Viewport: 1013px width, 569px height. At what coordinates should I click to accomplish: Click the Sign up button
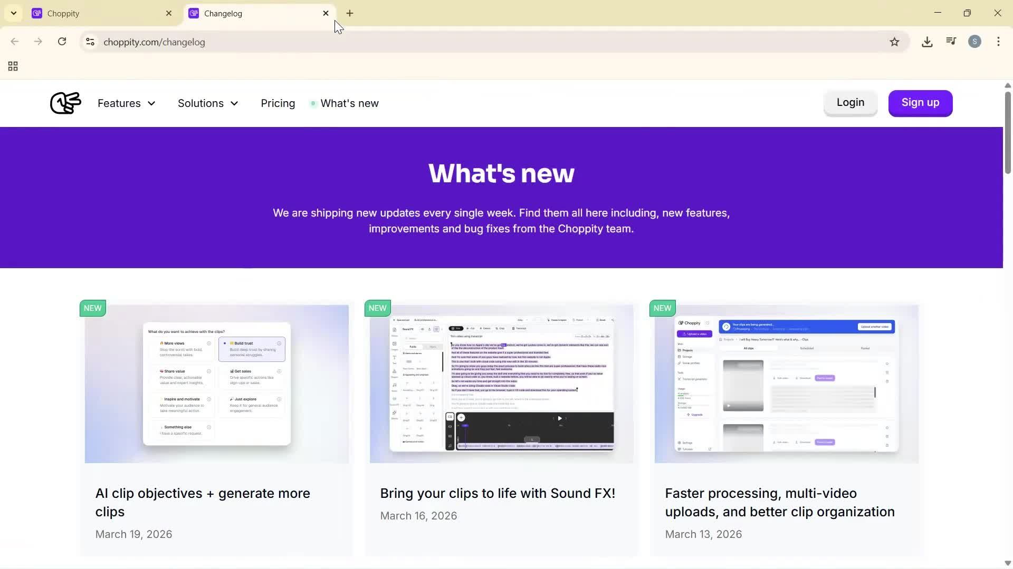pos(920,103)
